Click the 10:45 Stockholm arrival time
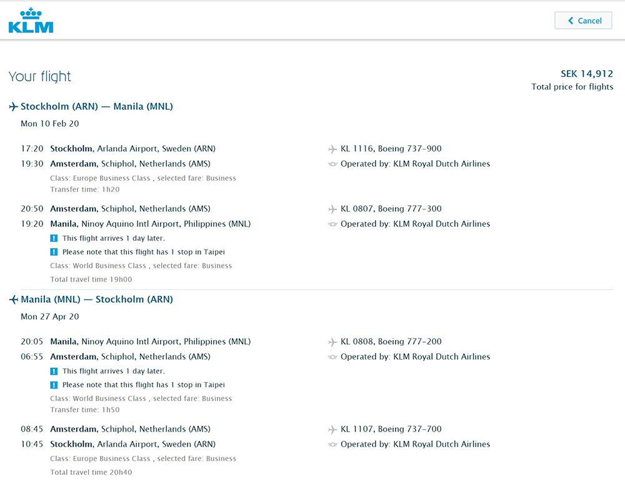Viewport: 625px width, 481px height. coord(32,444)
